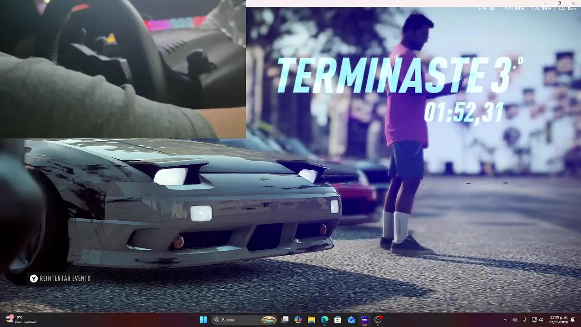Minimize the game window
The width and height of the screenshot is (581, 327).
547,3
